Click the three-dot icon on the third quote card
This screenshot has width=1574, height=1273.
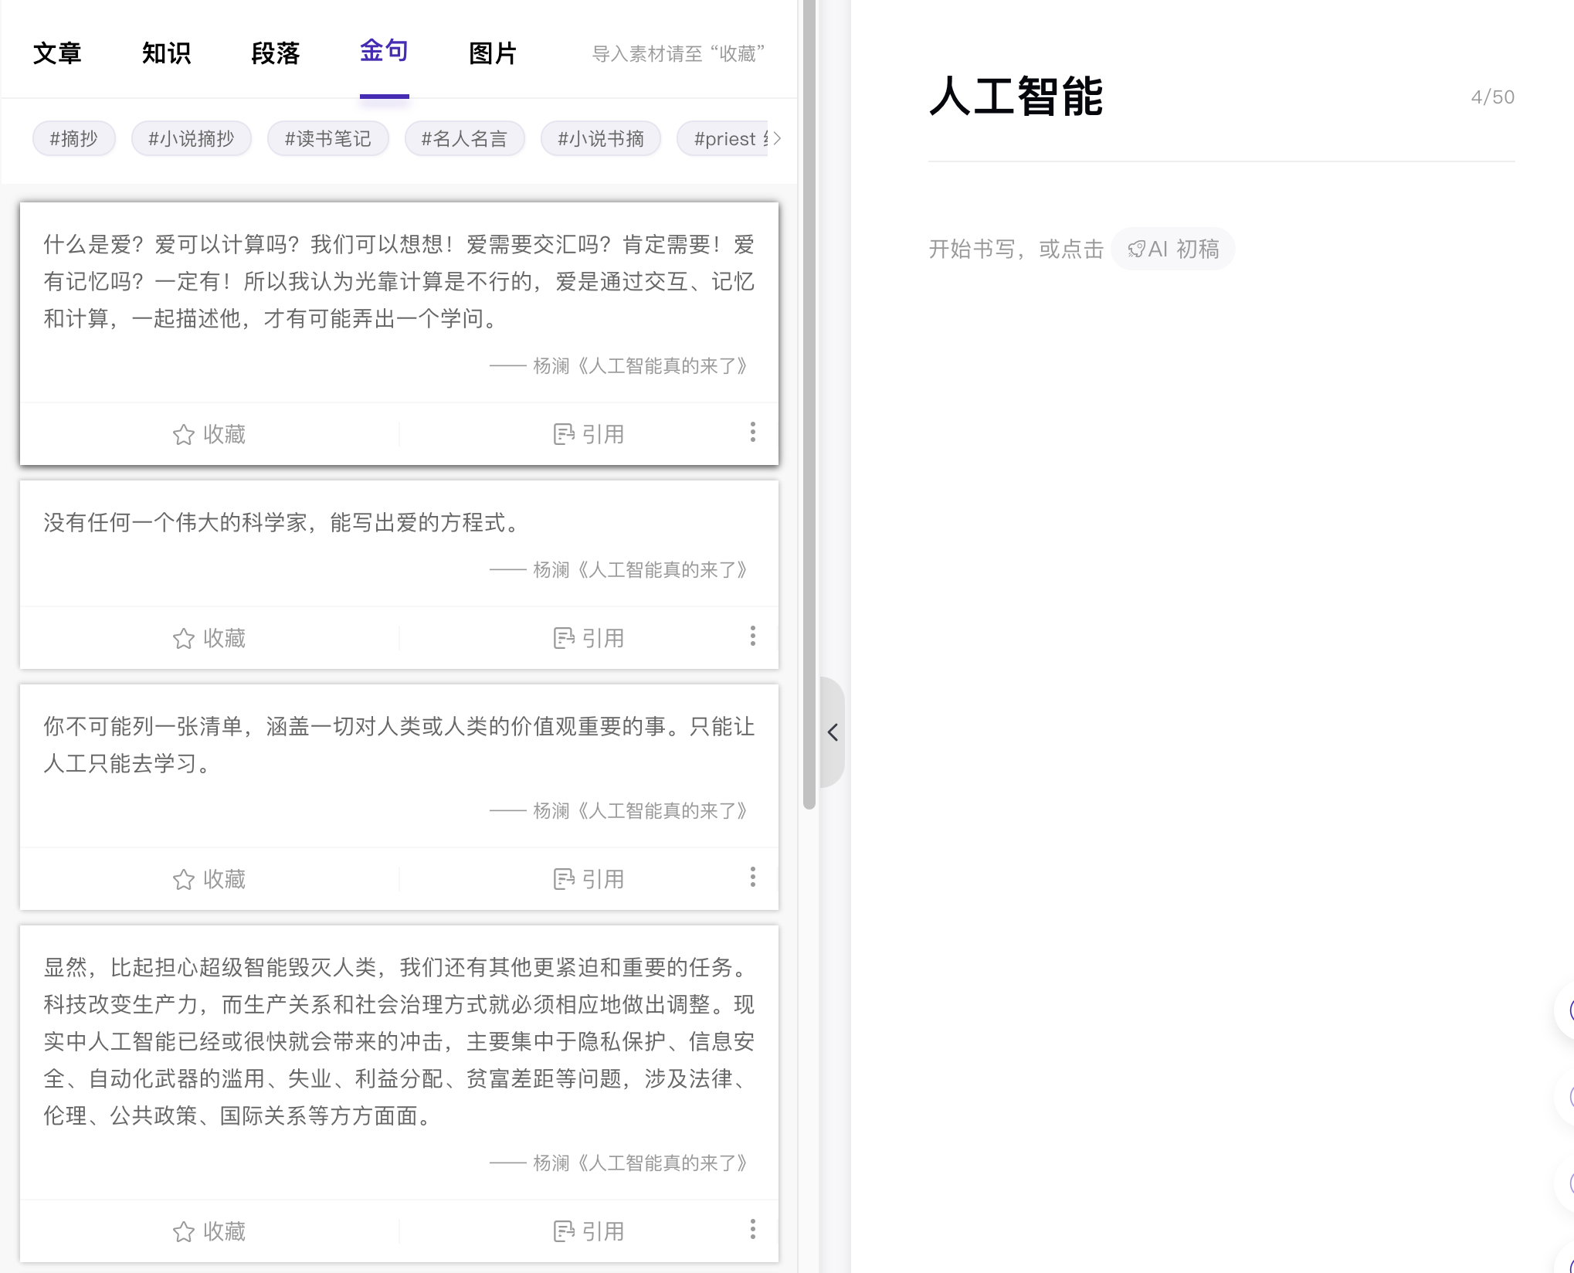(752, 877)
